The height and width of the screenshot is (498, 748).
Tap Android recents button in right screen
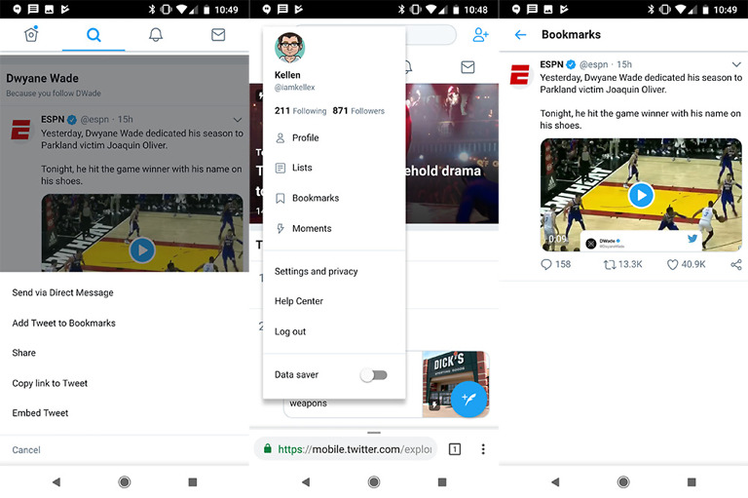point(692,481)
